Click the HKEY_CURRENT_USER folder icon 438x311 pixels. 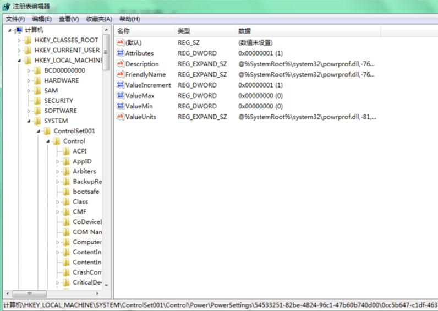coord(28,50)
